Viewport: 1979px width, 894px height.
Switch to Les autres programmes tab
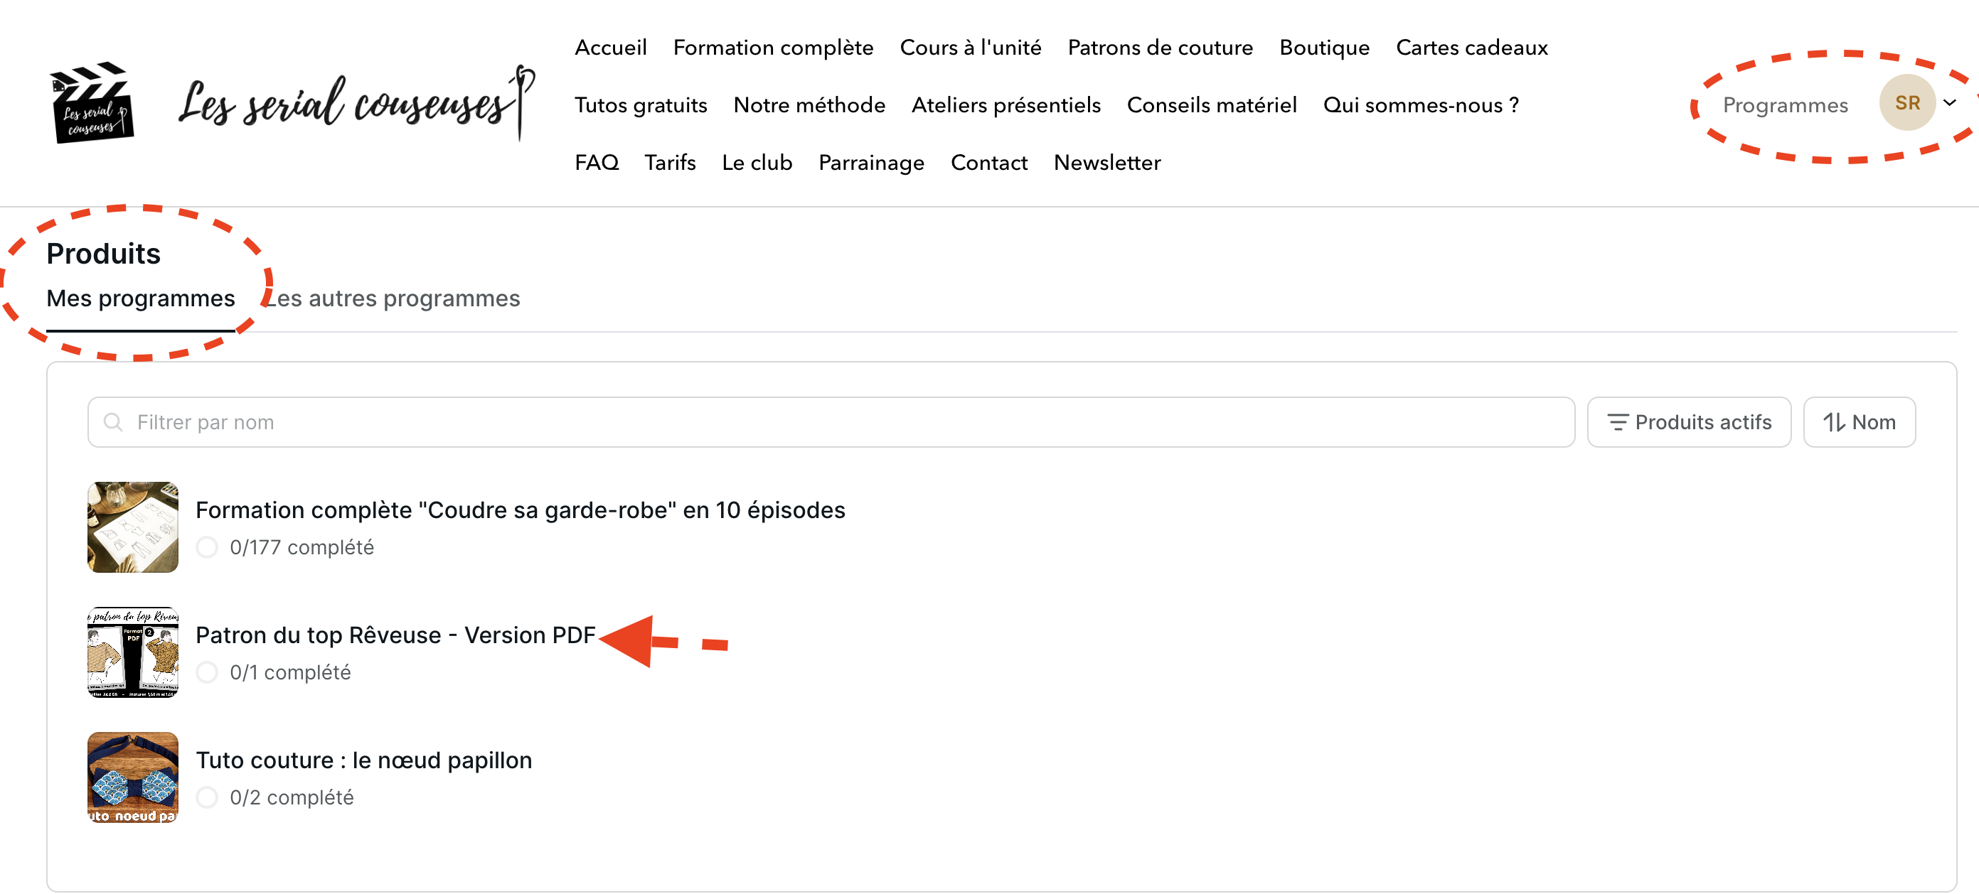tap(393, 298)
